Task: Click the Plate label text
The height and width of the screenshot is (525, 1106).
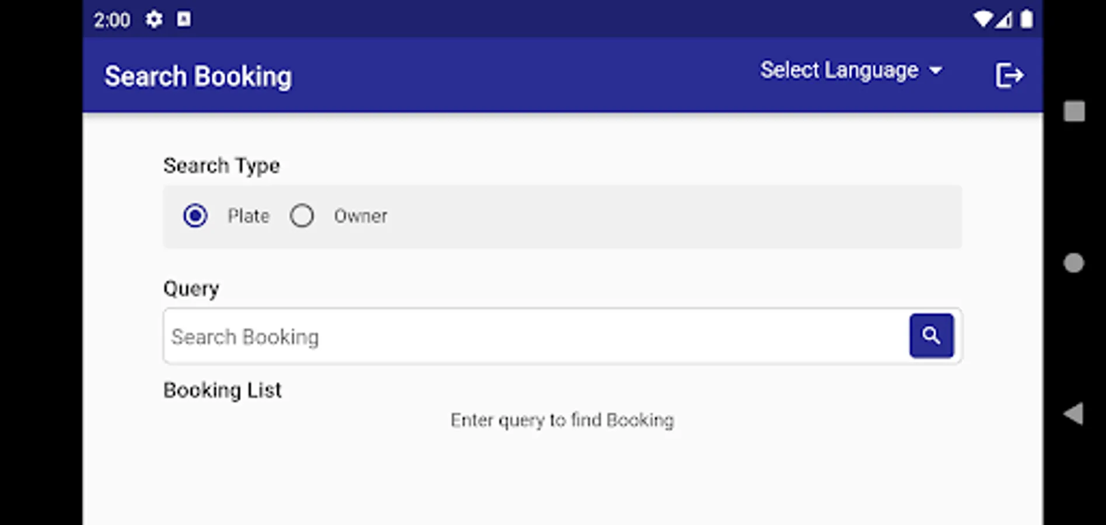Action: click(249, 216)
